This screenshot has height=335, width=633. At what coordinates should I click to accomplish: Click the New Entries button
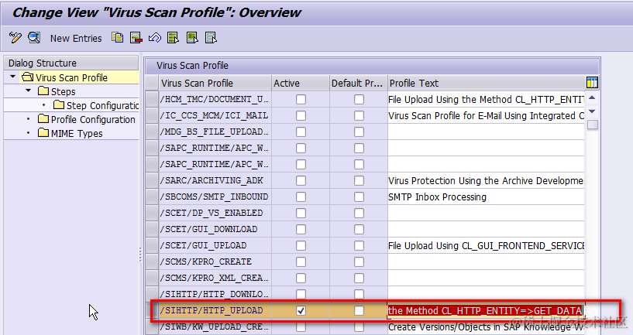[76, 39]
